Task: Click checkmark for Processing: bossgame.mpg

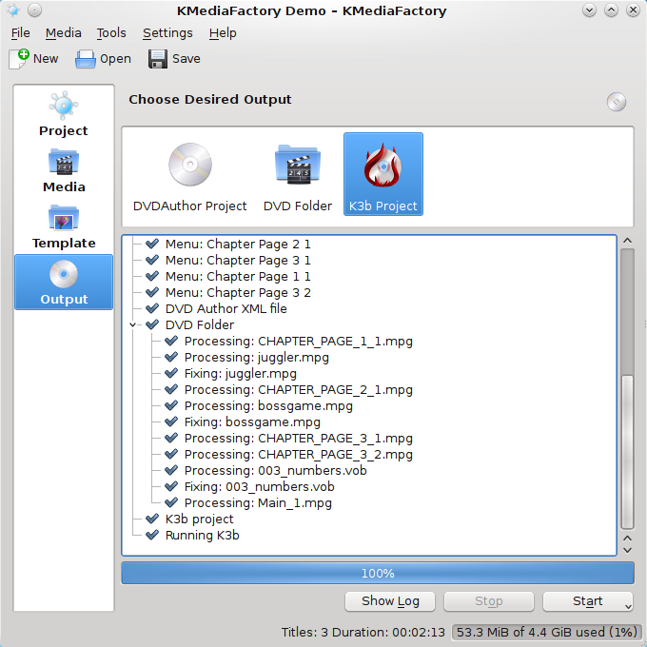Action: (171, 405)
